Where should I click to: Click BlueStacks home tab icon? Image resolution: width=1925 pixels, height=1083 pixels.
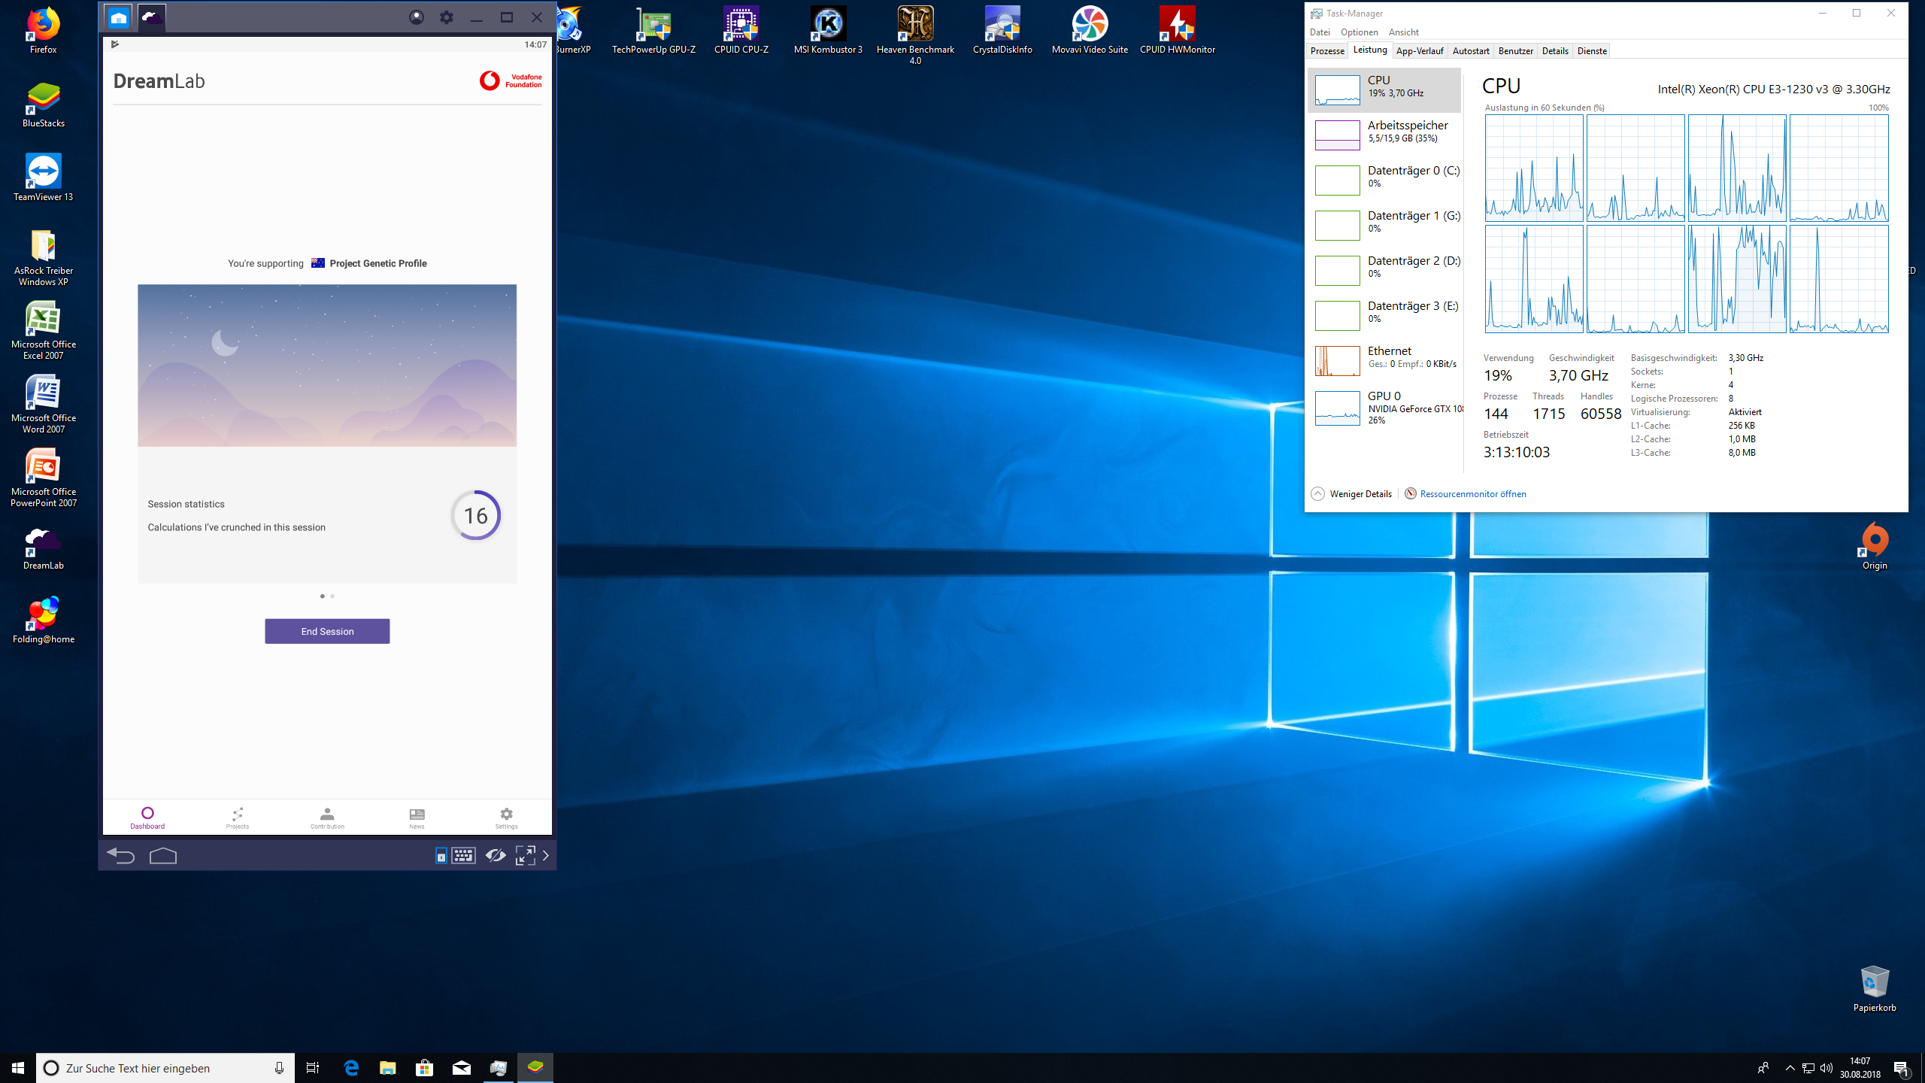point(119,17)
